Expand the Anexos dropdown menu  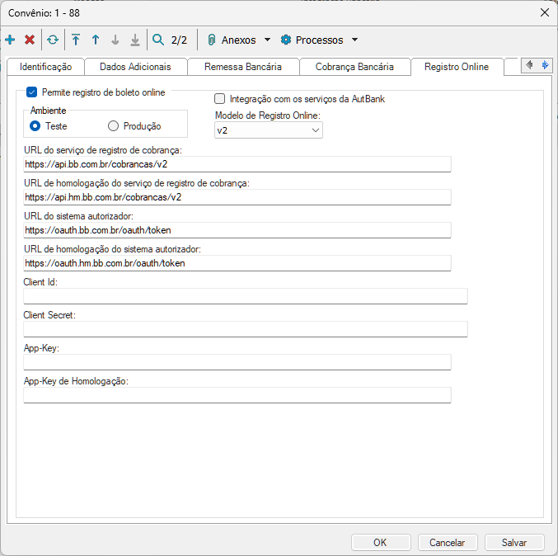click(x=239, y=40)
